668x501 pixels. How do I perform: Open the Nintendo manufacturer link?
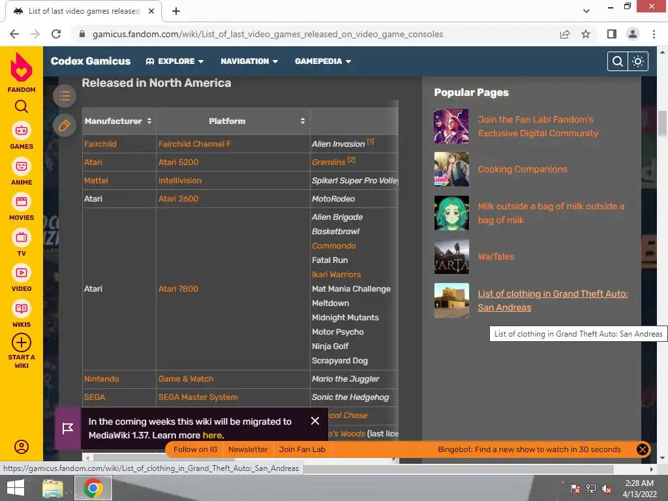[x=101, y=379]
